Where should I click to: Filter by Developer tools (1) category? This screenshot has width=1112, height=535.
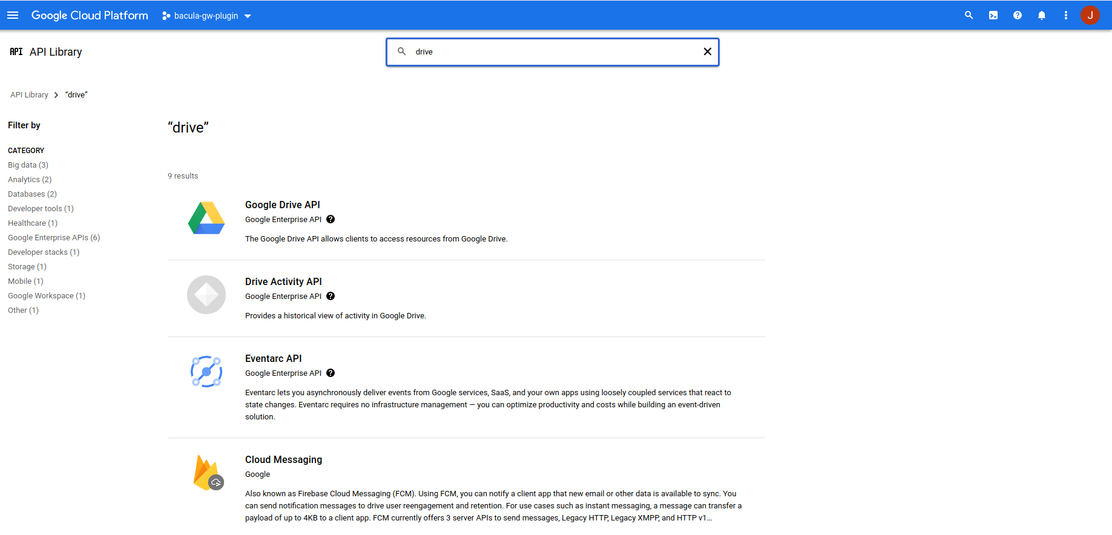pyautogui.click(x=41, y=209)
